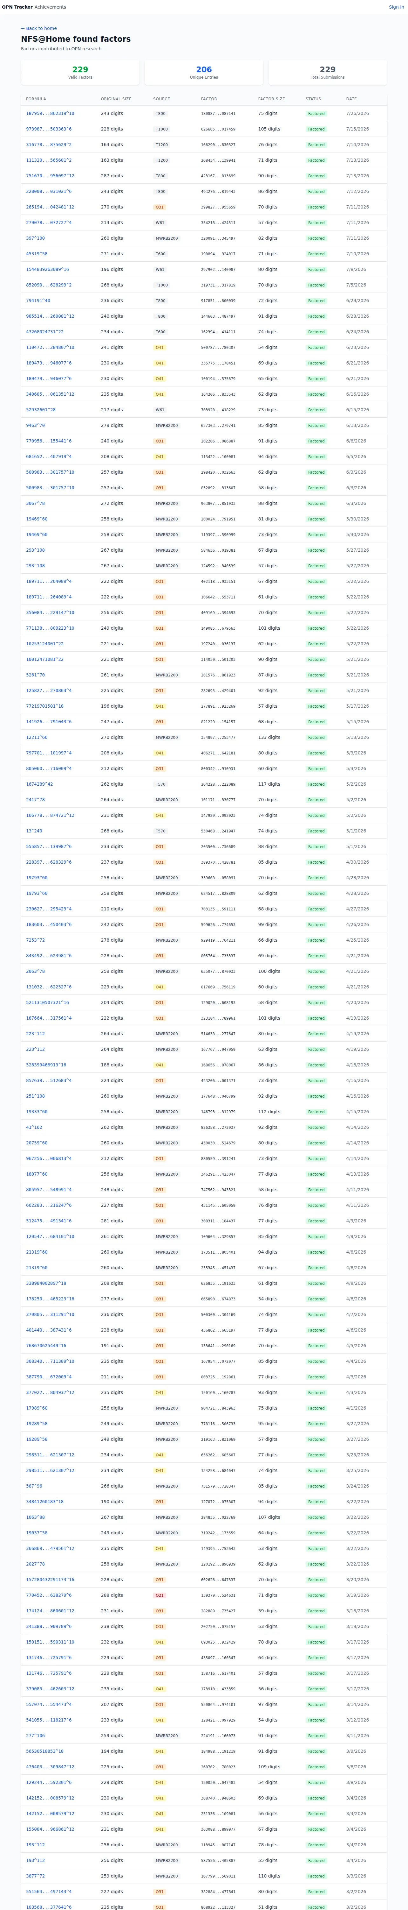Open formula 5211310507321^16
This screenshot has height=1910, width=408.
click(47, 1002)
